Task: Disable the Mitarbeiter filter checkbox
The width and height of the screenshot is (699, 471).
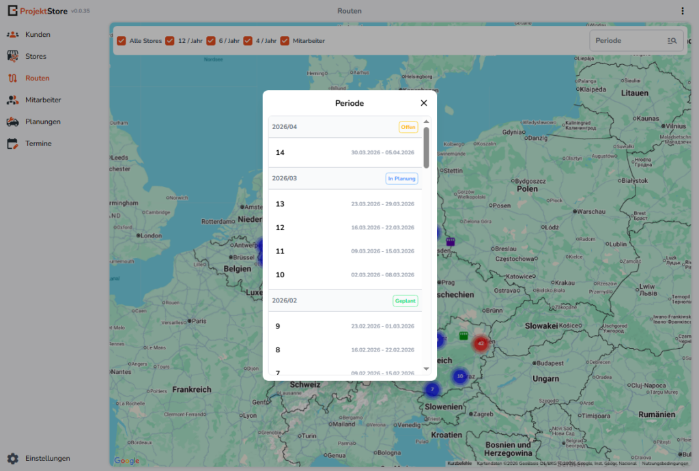Action: (285, 41)
